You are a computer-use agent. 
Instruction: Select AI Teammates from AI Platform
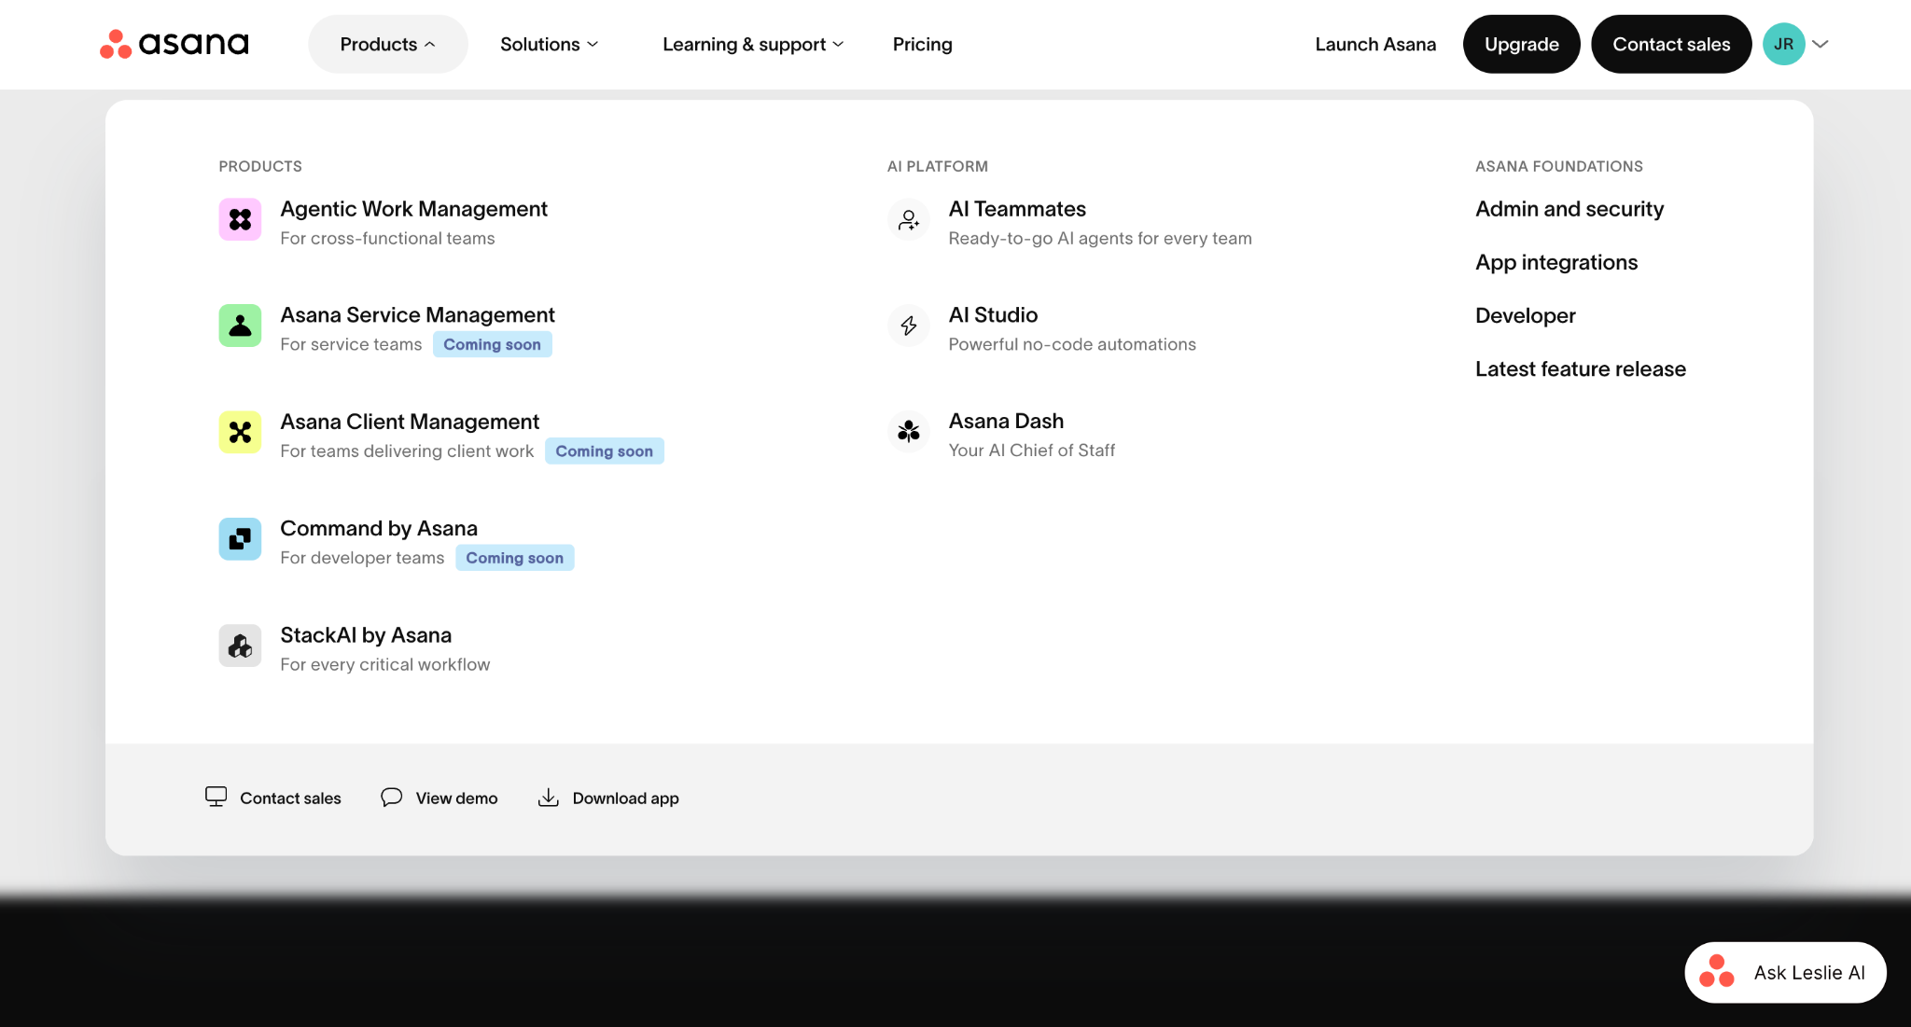pyautogui.click(x=1017, y=209)
